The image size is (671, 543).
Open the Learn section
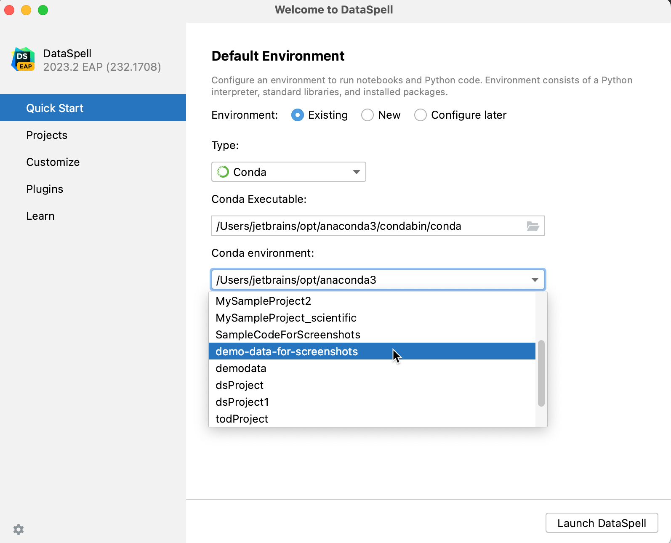click(93, 216)
